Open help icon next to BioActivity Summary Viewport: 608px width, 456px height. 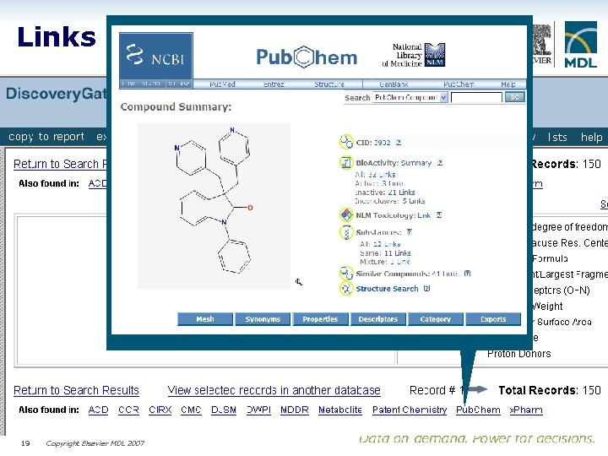tap(440, 162)
